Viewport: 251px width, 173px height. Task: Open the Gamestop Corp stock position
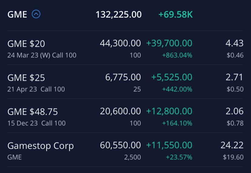(40, 146)
